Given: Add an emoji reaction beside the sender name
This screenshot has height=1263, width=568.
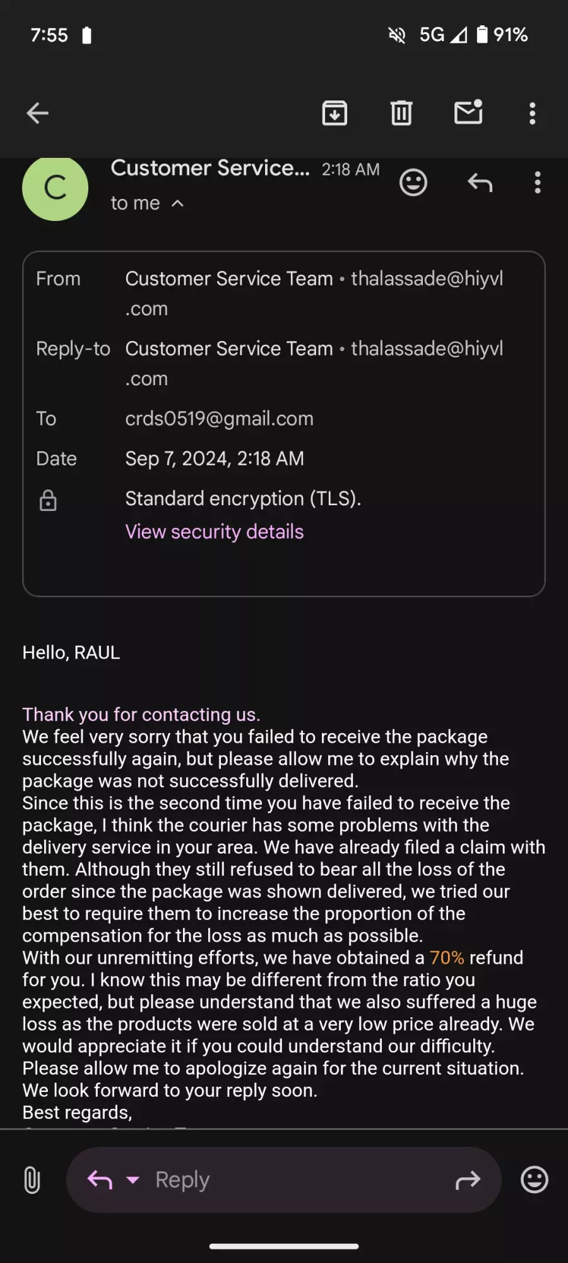Looking at the screenshot, I should tap(413, 183).
